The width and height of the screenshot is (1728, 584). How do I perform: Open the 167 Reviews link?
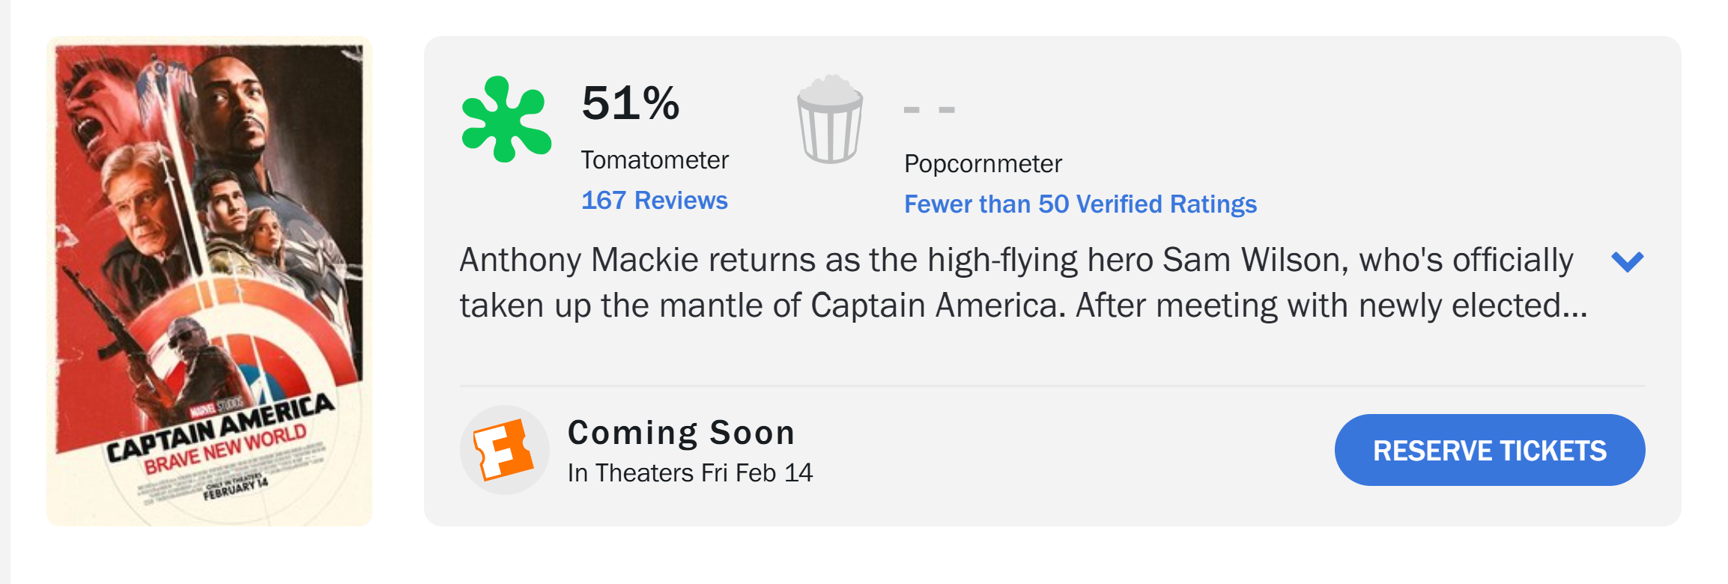[654, 201]
